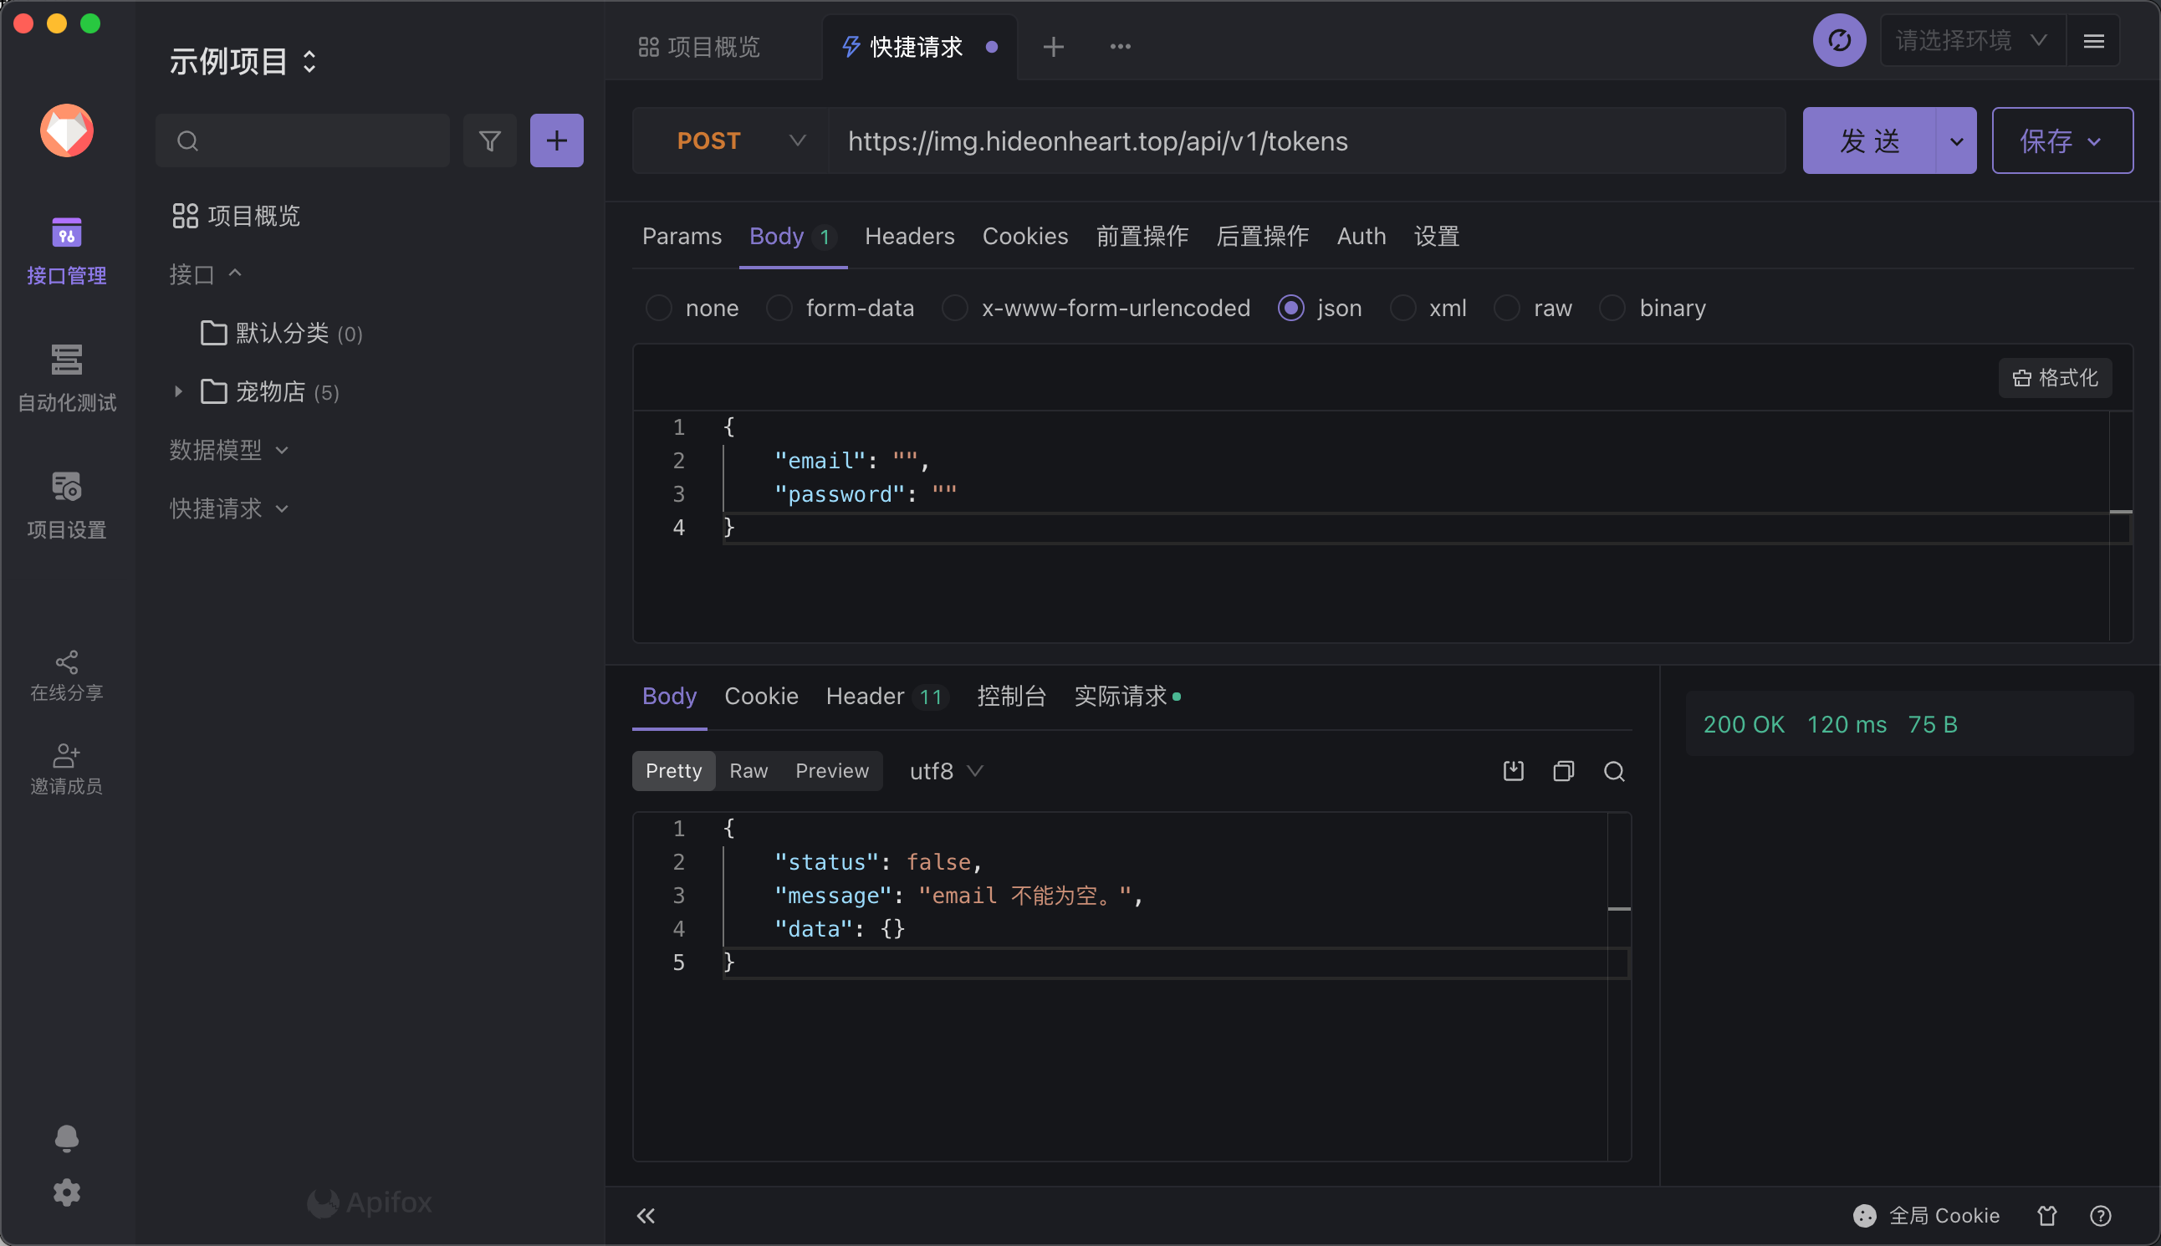Search within the response body
Image resolution: width=2161 pixels, height=1246 pixels.
tap(1614, 771)
